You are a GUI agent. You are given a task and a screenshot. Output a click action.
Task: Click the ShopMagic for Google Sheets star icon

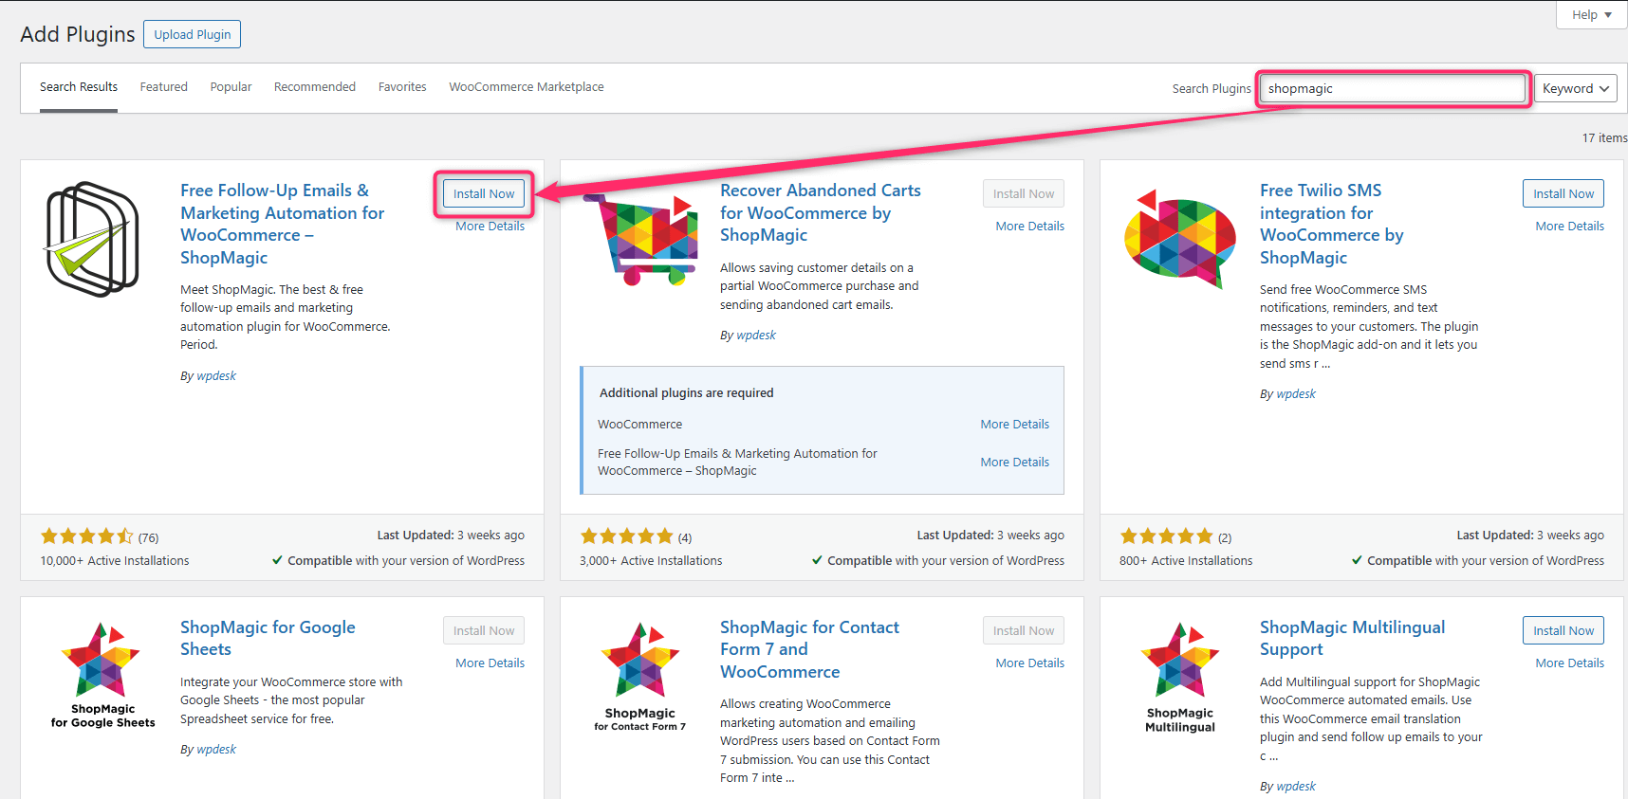(x=102, y=675)
